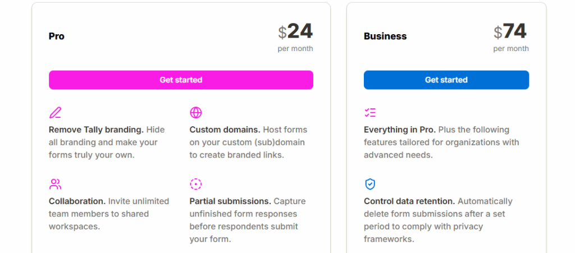Select the Business plan title
The height and width of the screenshot is (253, 575).
click(x=385, y=36)
